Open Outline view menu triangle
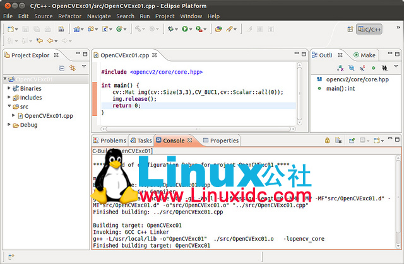404x264 pixels. (x=396, y=66)
